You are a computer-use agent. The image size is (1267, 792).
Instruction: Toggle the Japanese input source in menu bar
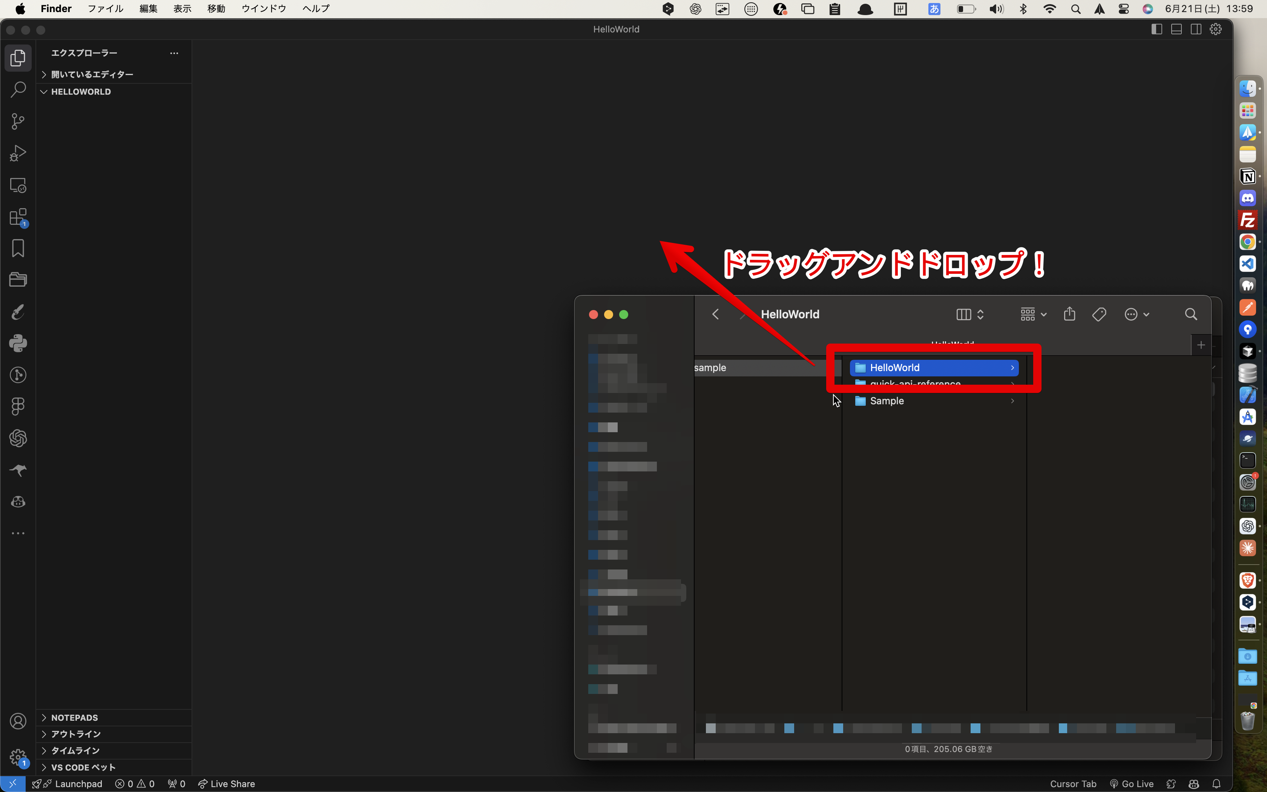point(934,9)
